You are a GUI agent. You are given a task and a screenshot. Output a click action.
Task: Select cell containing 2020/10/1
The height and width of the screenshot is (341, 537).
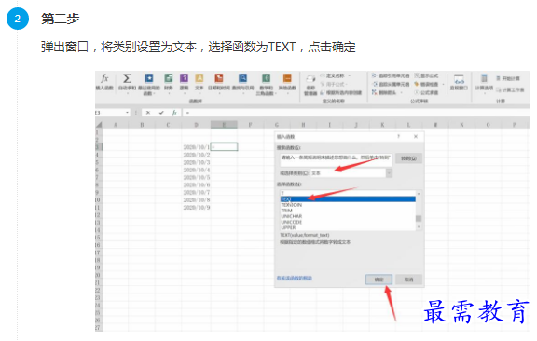point(196,147)
